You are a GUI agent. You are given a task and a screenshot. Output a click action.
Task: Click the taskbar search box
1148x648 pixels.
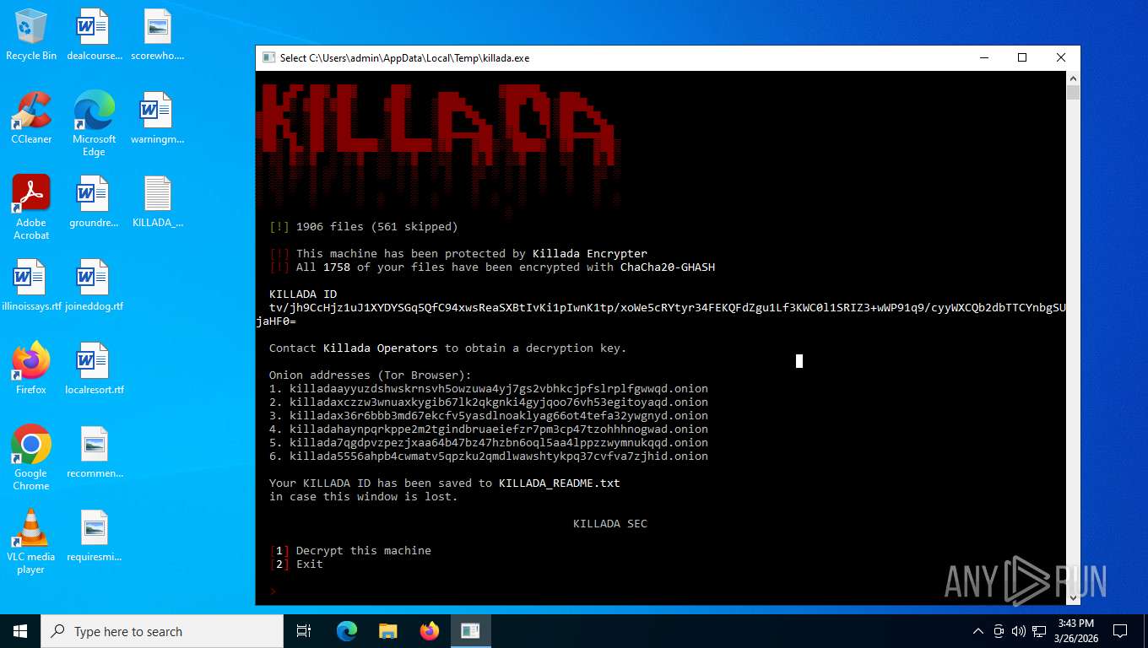(162, 631)
